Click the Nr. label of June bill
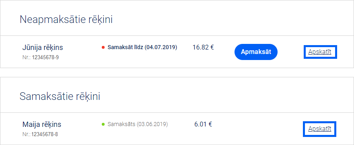Screen dimensions: 354x145 point(27,58)
